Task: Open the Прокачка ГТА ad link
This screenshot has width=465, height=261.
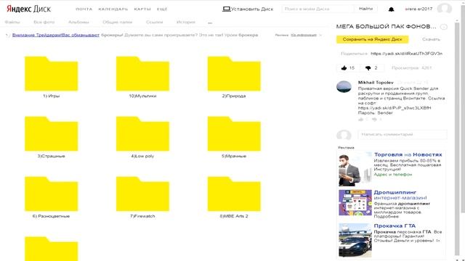Action: coord(395,225)
